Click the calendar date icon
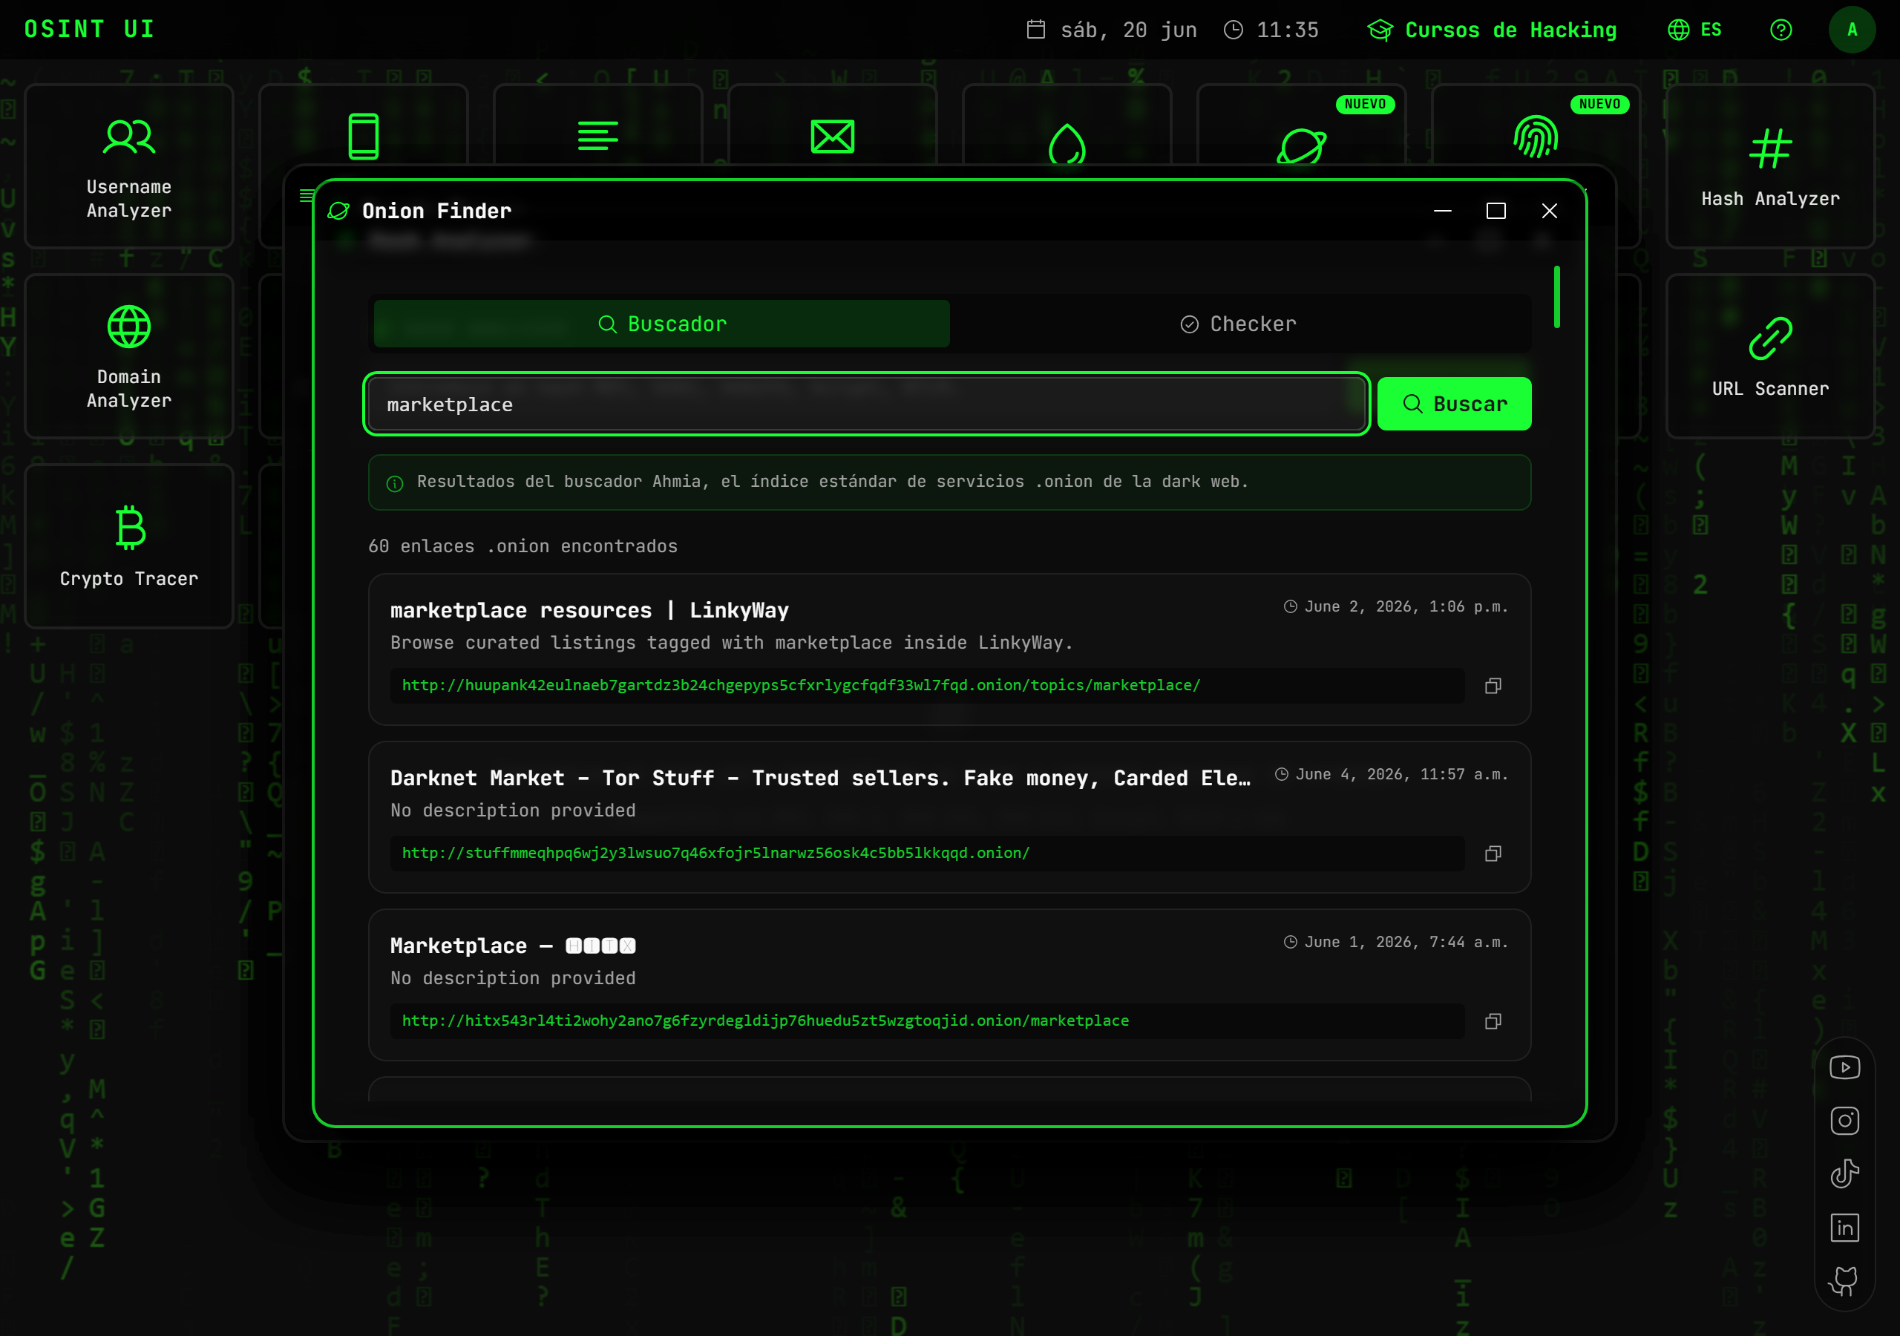This screenshot has height=1336, width=1900. click(x=1035, y=30)
